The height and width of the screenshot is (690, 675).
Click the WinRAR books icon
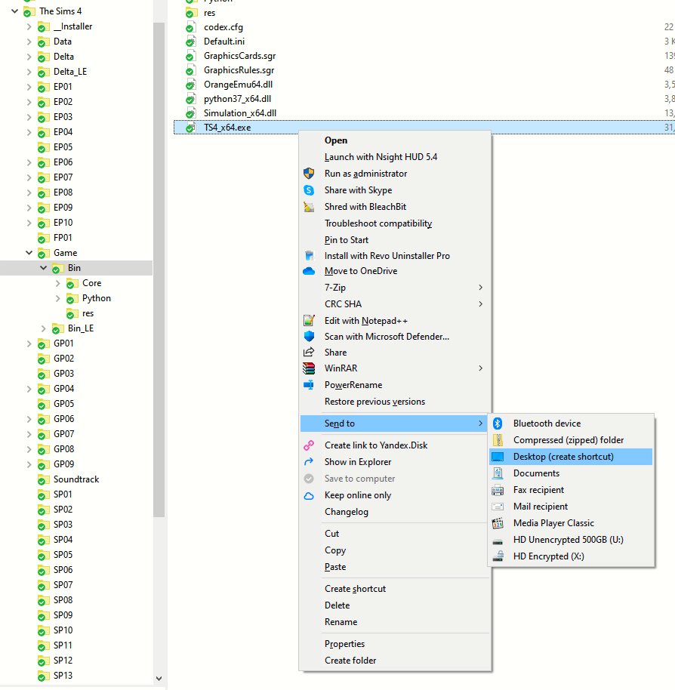pos(308,368)
